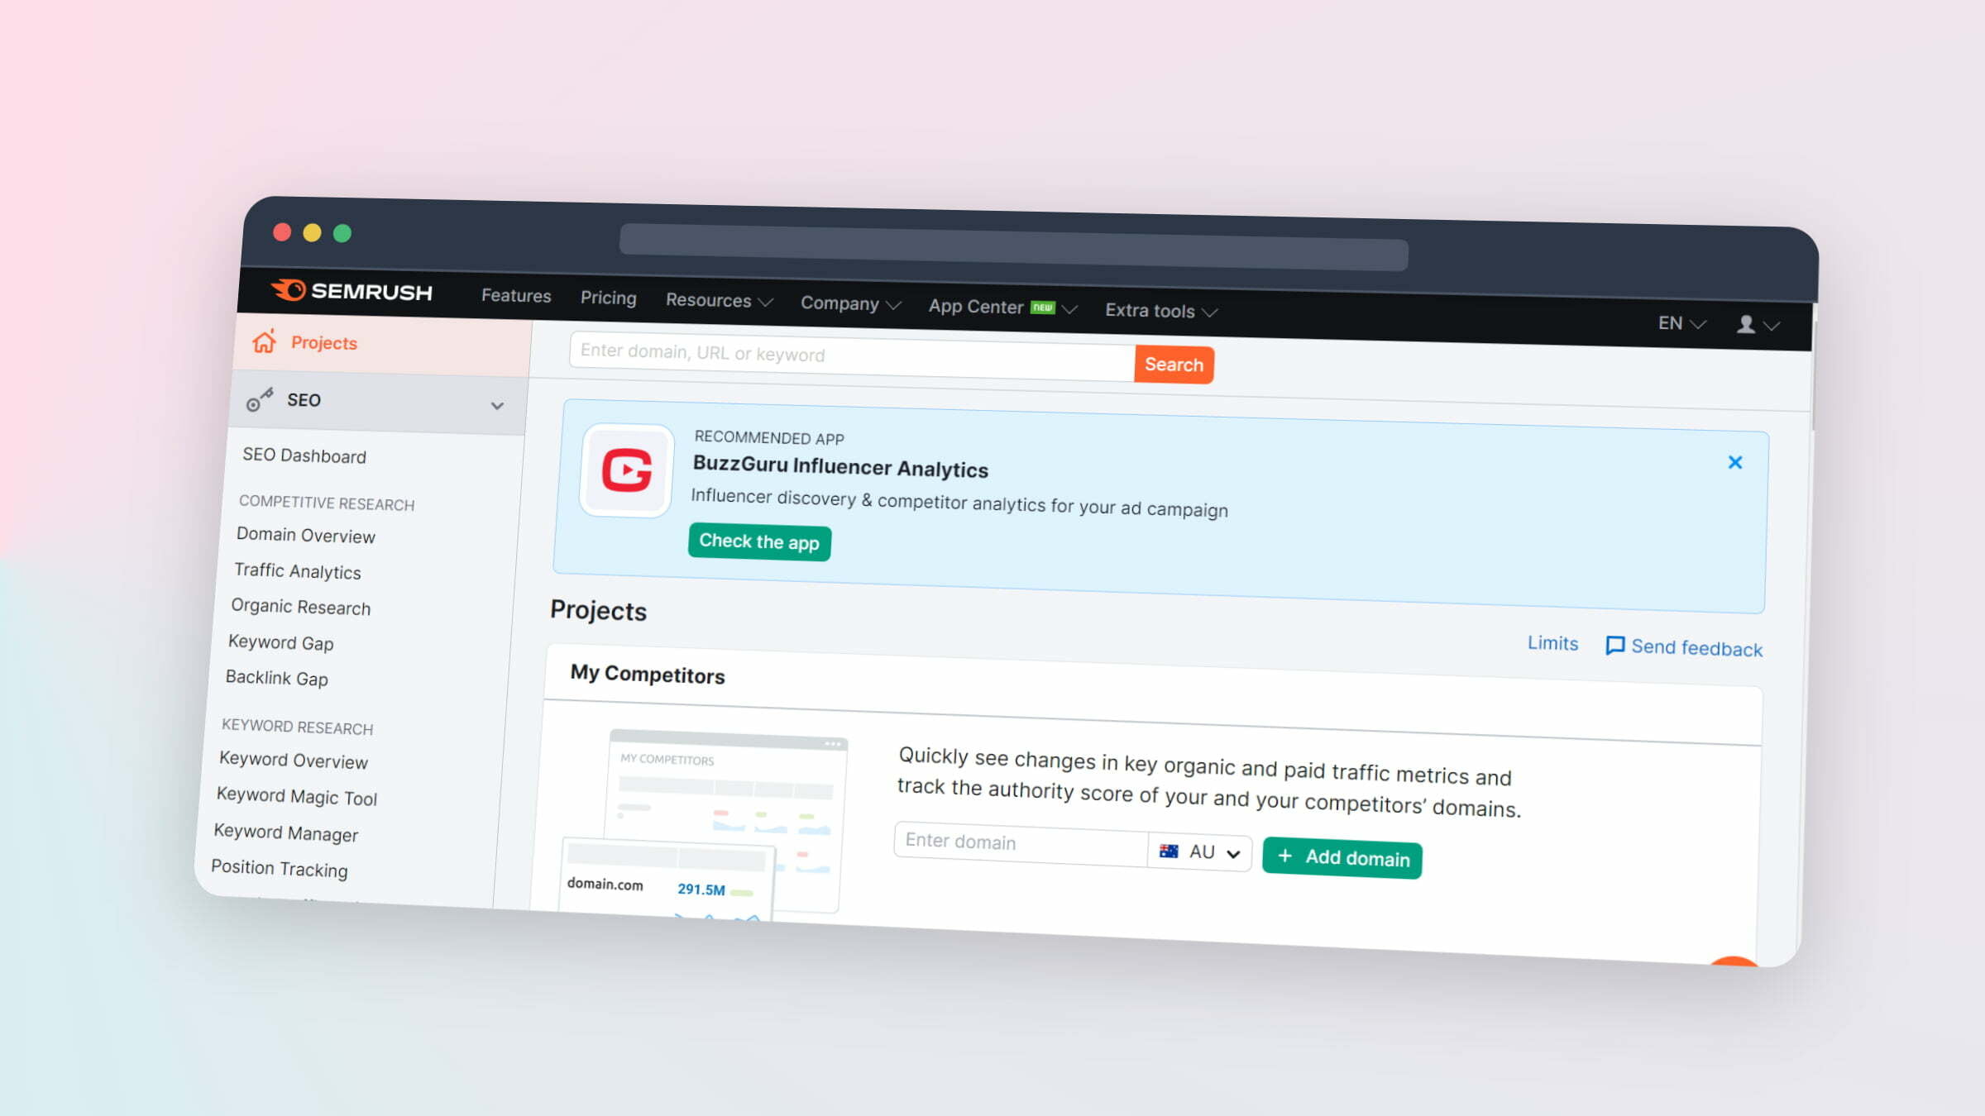Open the Features menu item
This screenshot has width=1985, height=1116.
515,297
